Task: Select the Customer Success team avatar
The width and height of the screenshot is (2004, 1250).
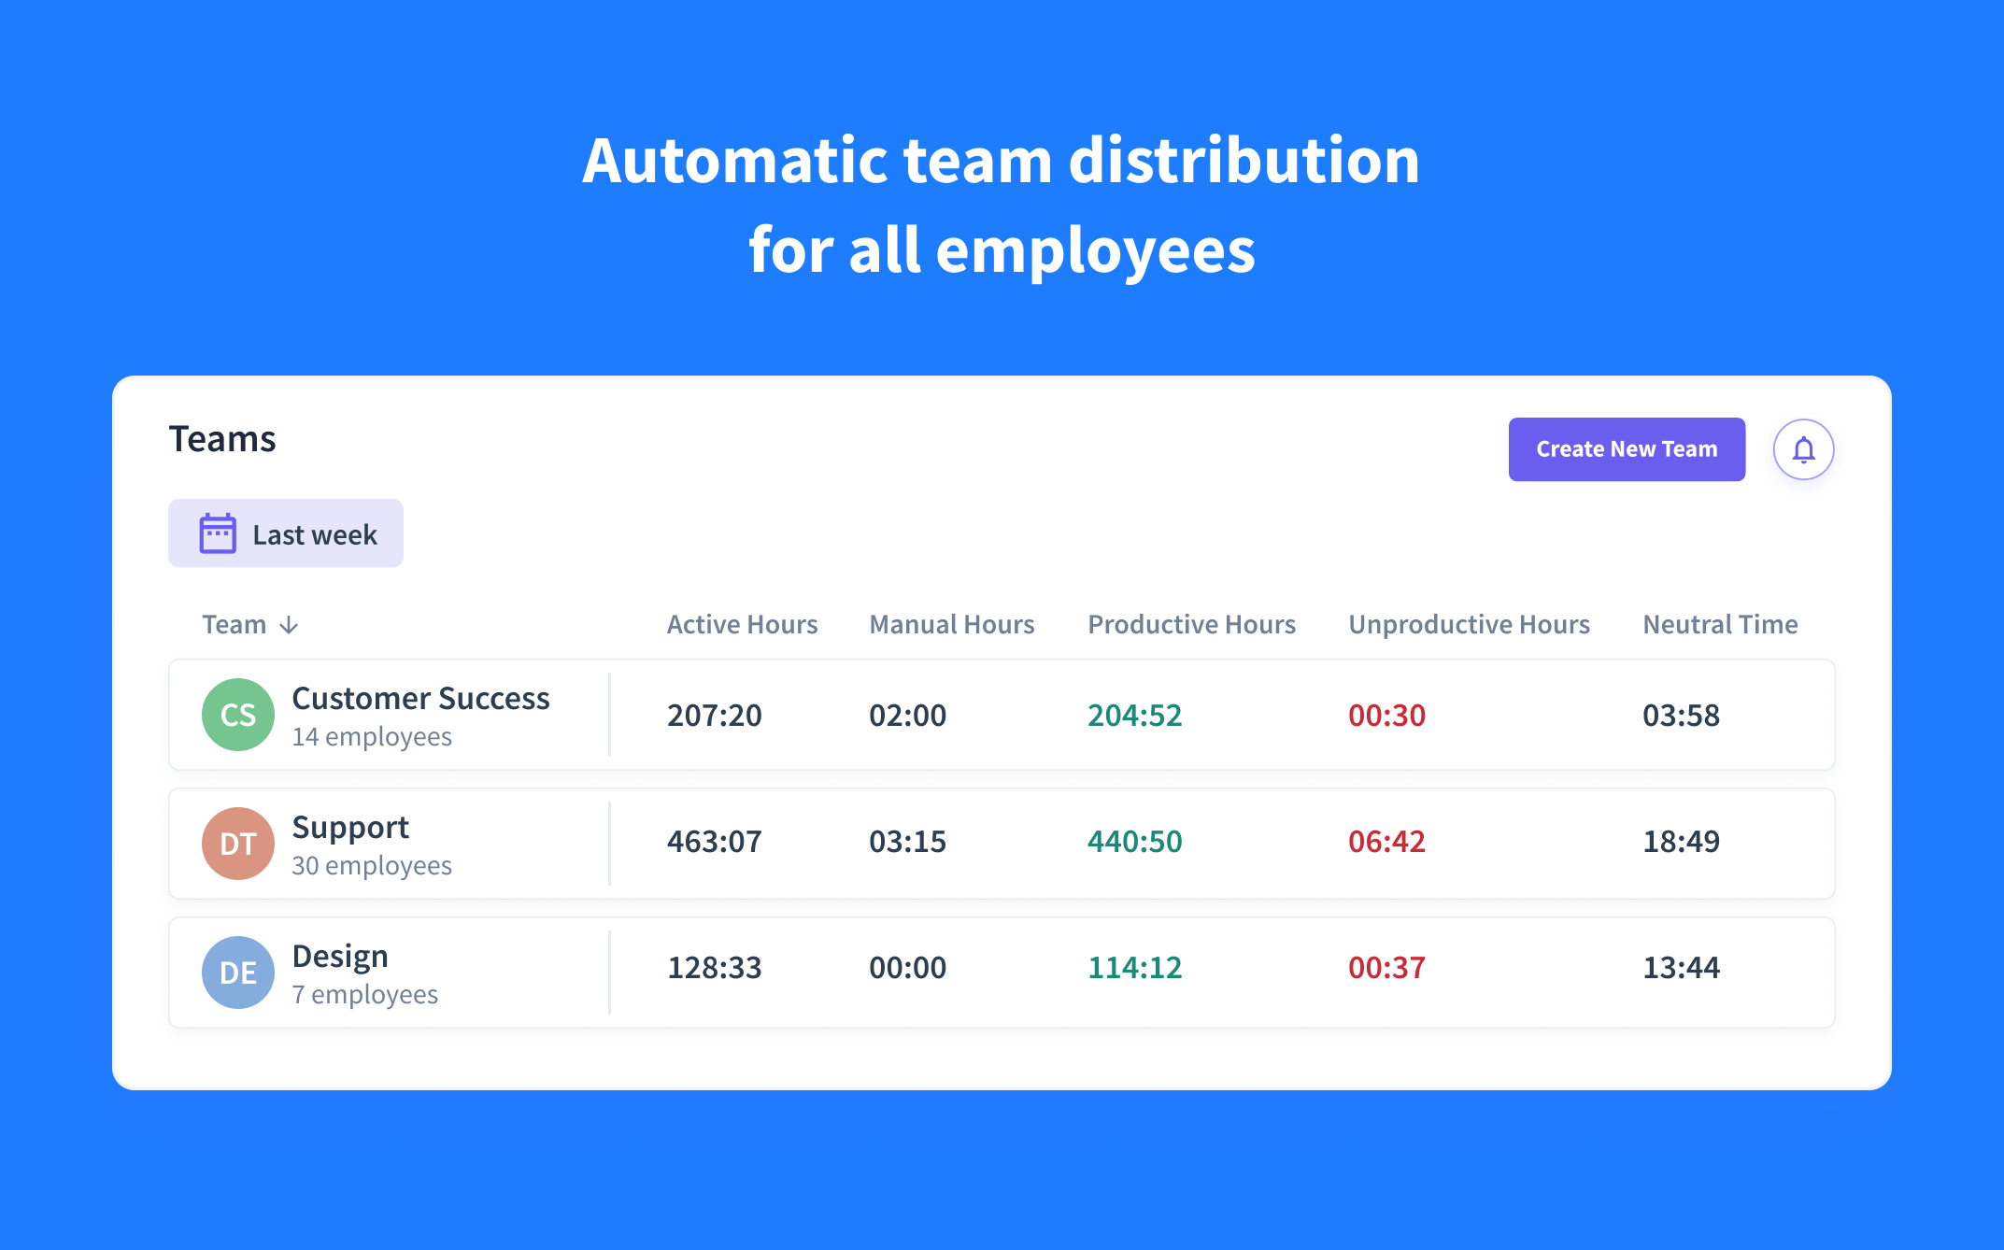Action: coord(237,715)
